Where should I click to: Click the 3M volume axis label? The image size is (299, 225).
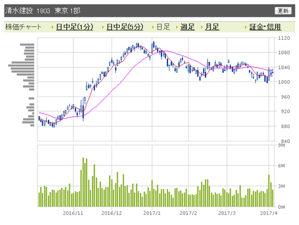[282, 186]
